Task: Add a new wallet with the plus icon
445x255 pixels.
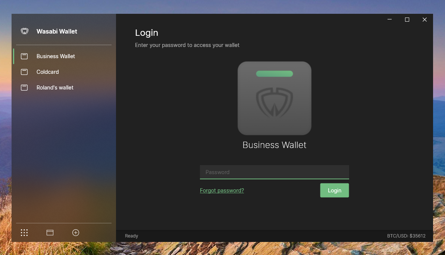Action: click(75, 232)
